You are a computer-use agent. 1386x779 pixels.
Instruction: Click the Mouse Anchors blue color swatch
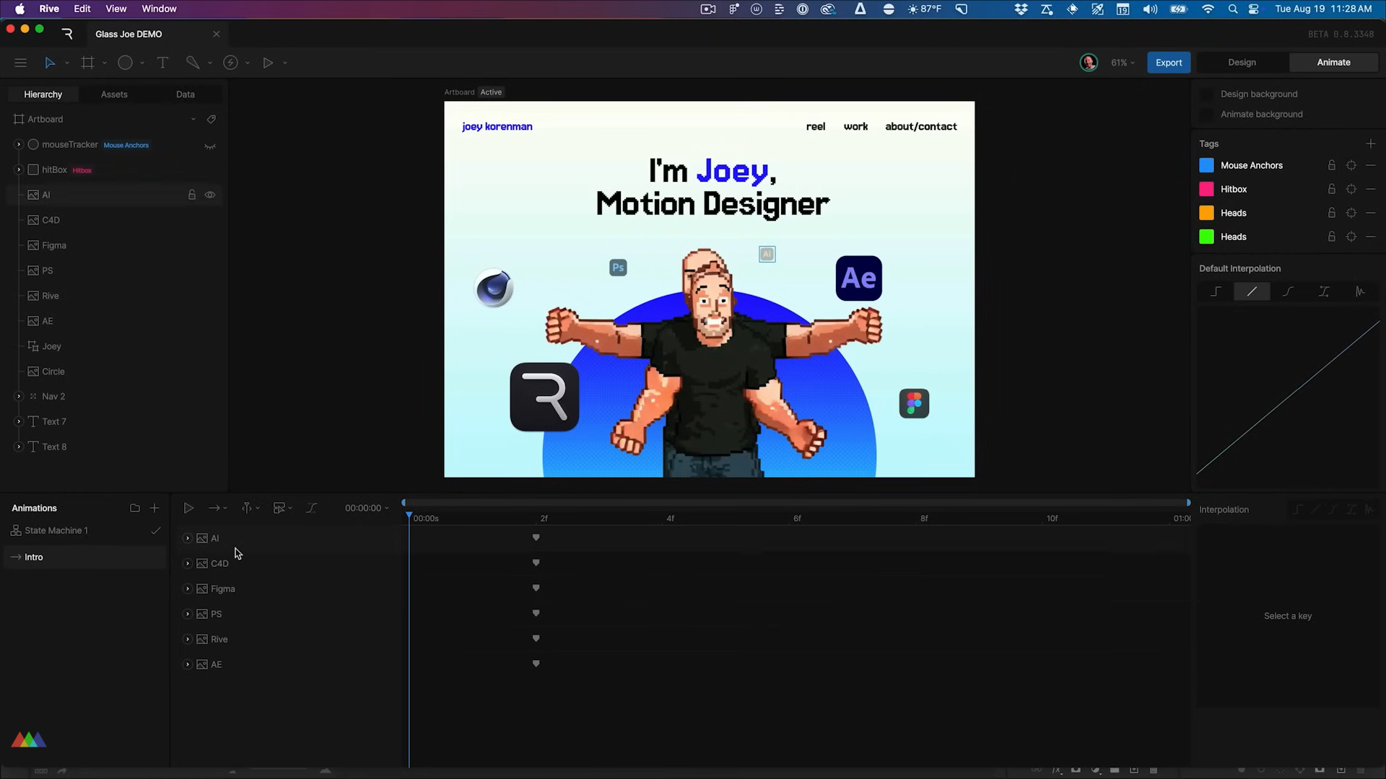(1206, 165)
